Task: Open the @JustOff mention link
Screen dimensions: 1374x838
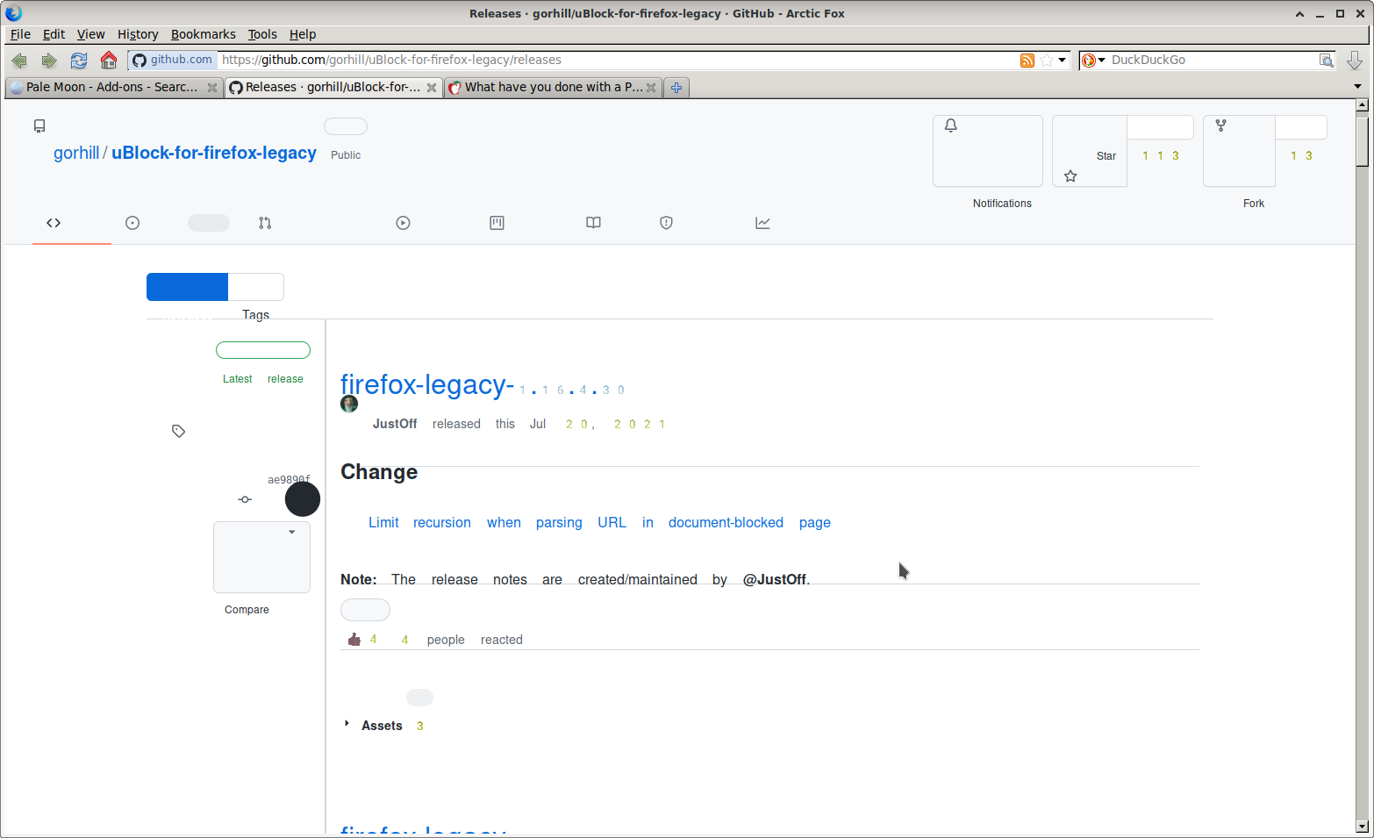Action: (x=775, y=579)
